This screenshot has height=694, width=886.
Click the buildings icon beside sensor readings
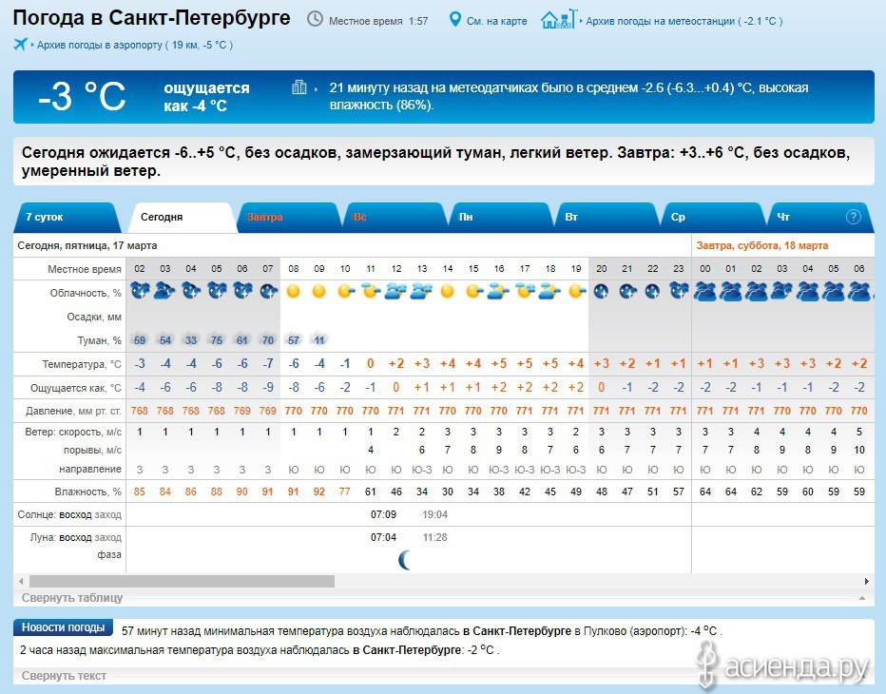299,88
